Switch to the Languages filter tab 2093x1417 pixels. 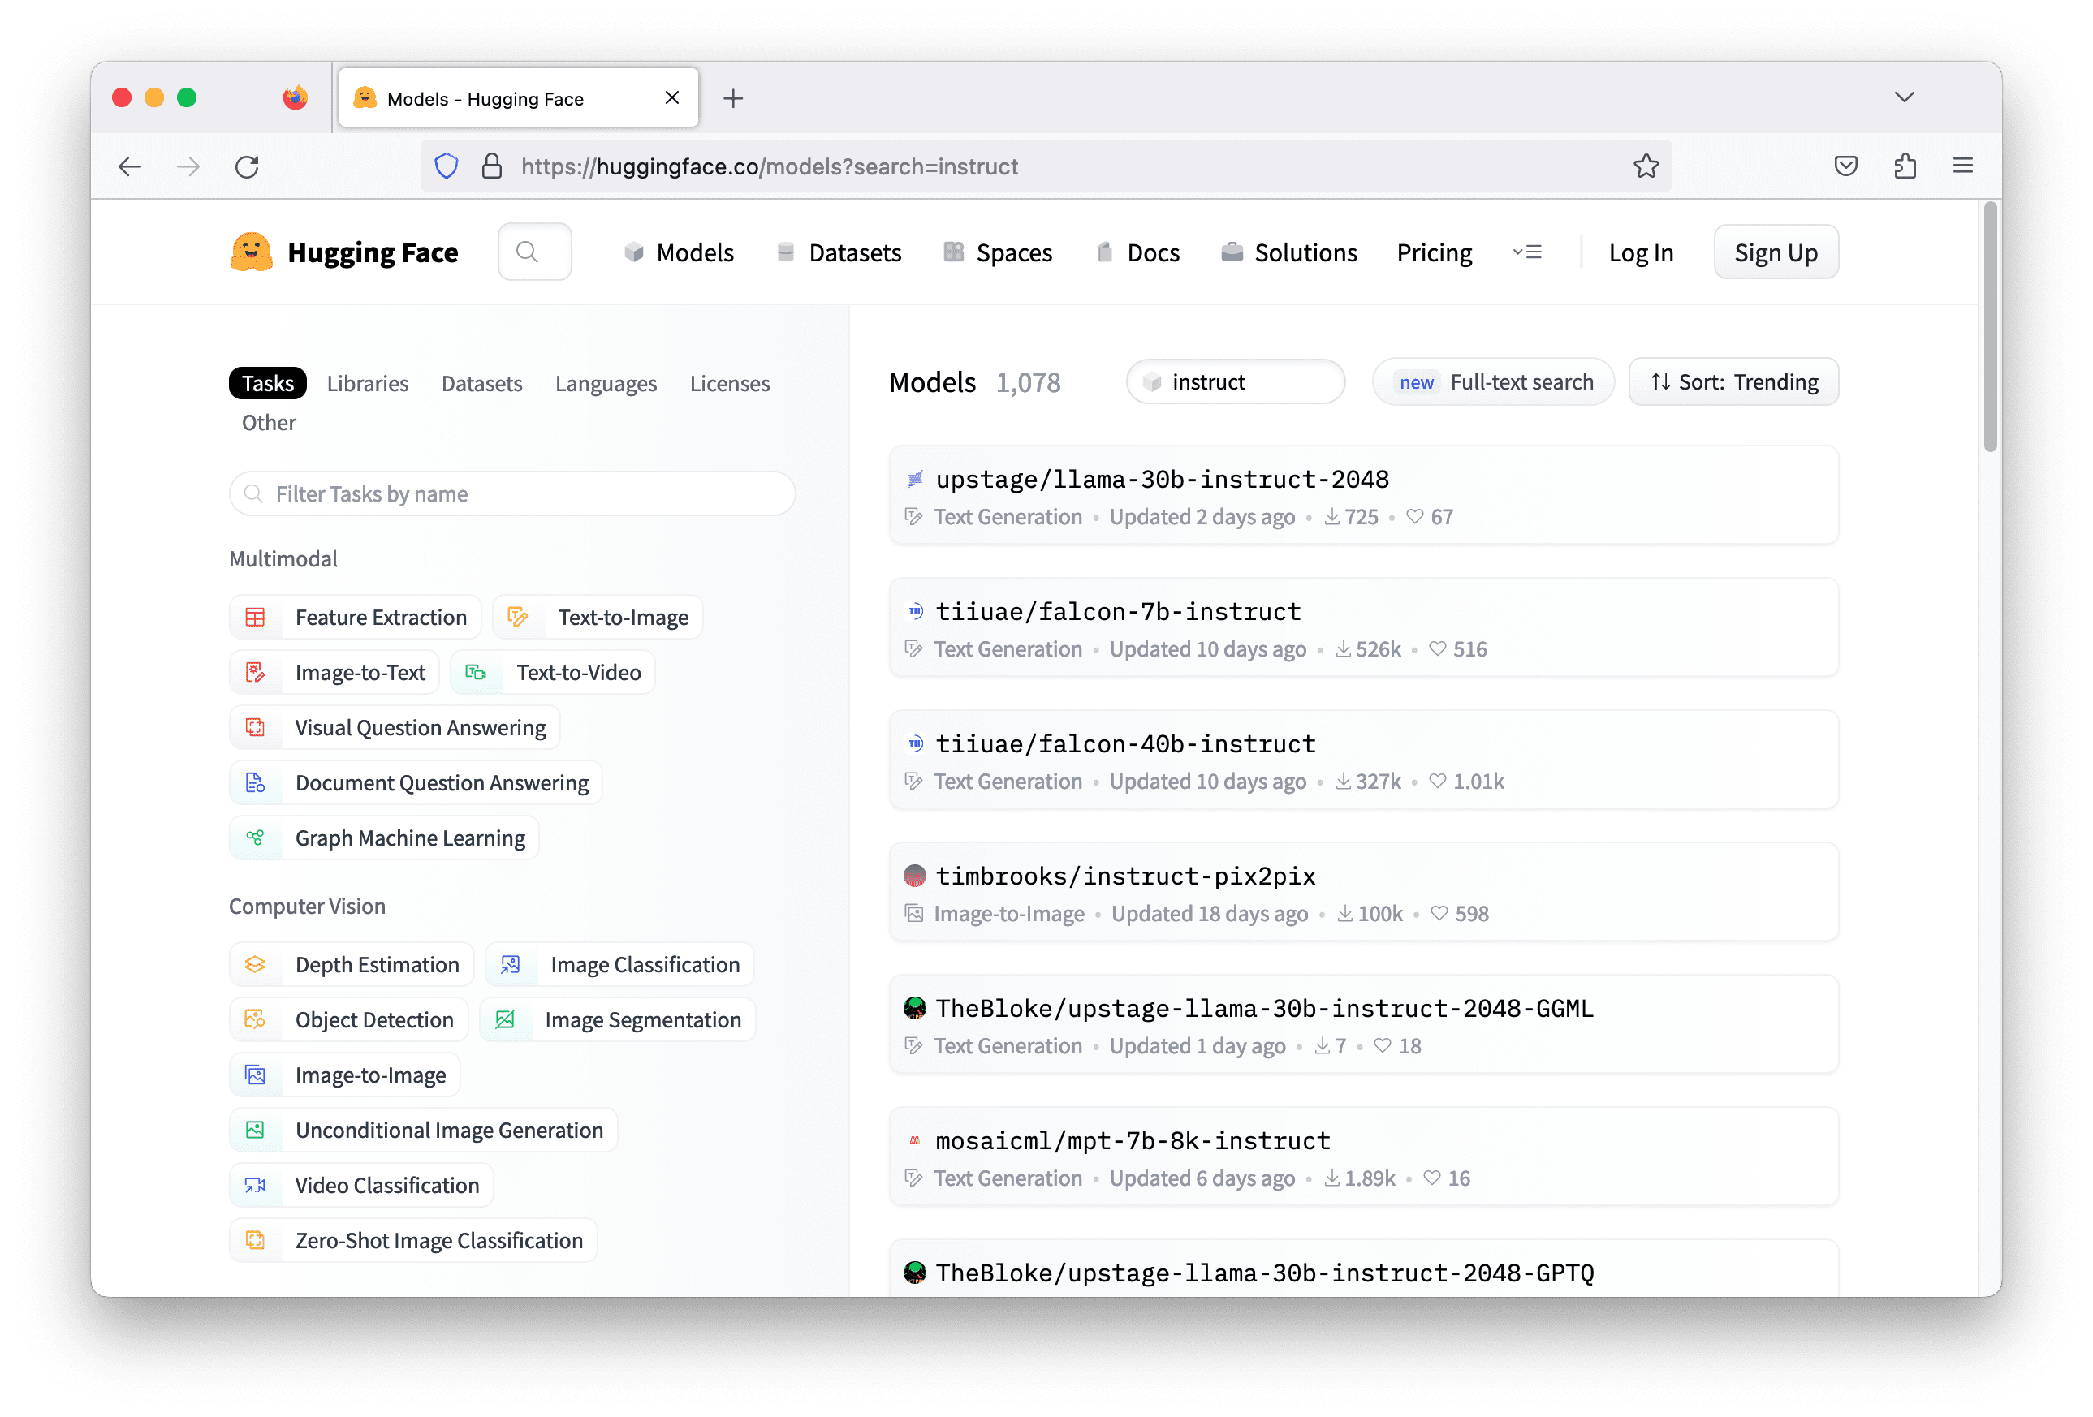[606, 384]
